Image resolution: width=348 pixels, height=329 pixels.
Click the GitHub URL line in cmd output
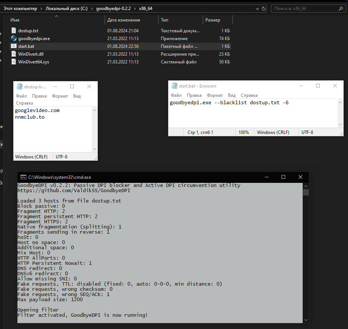coord(74,190)
